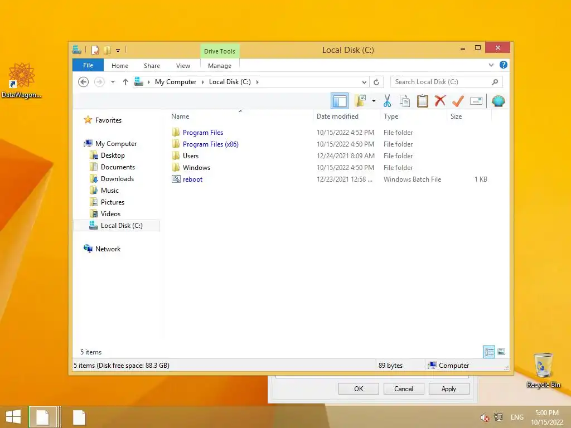Cut selection with the scissors icon
Image resolution: width=571 pixels, height=428 pixels.
tap(387, 101)
